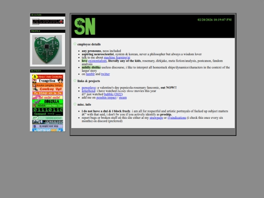Screen dimensions: 264x198
Task: Click the PROFILE panel header
Action: coord(47,31)
